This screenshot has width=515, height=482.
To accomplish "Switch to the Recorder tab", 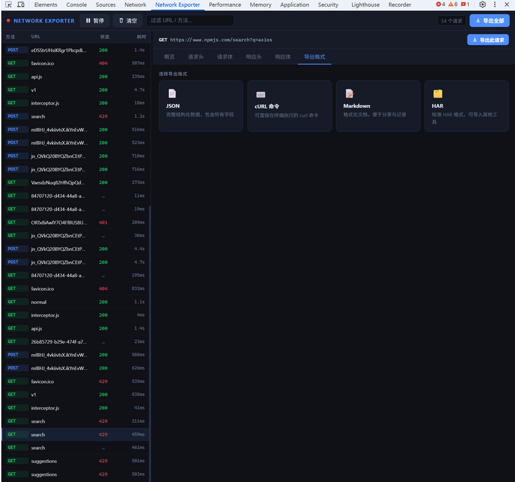I will point(399,5).
